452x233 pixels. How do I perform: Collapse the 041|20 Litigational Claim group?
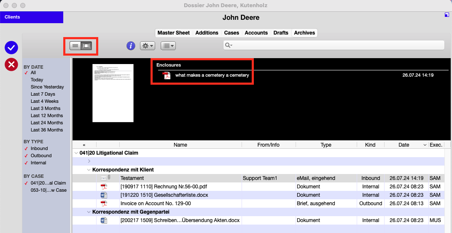tap(76, 153)
